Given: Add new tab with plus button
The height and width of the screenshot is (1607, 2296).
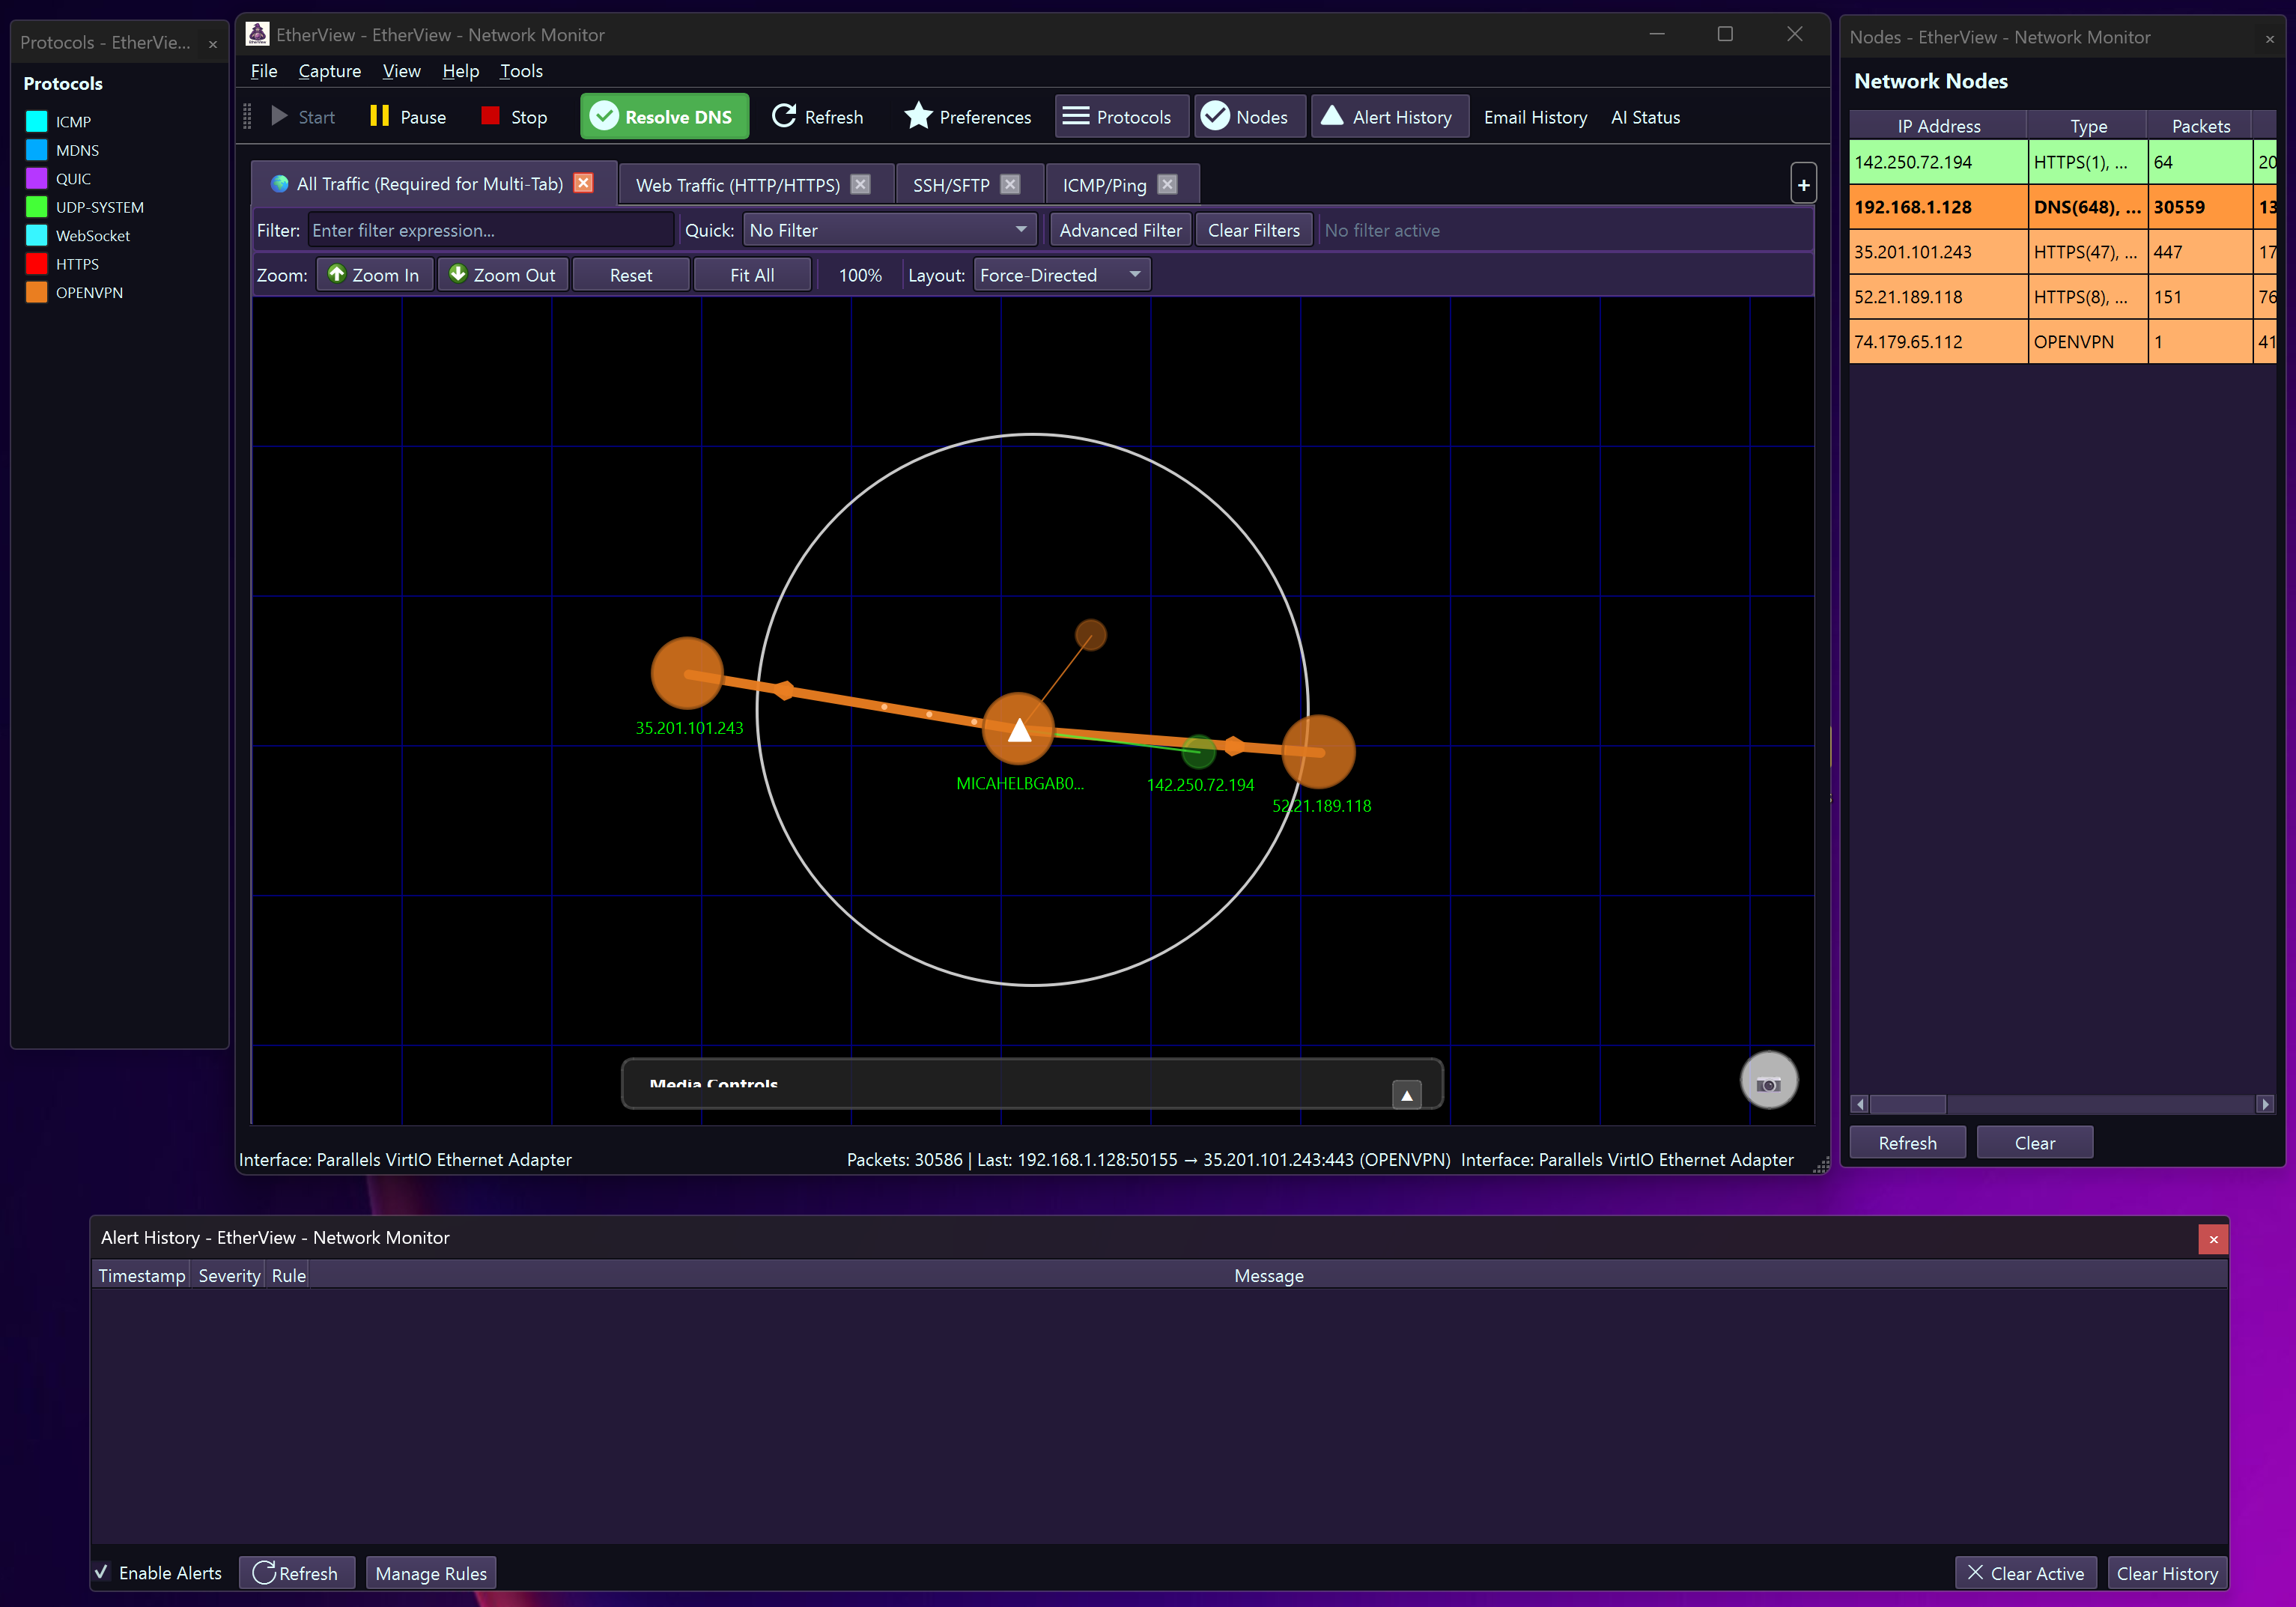Looking at the screenshot, I should pyautogui.click(x=1803, y=185).
